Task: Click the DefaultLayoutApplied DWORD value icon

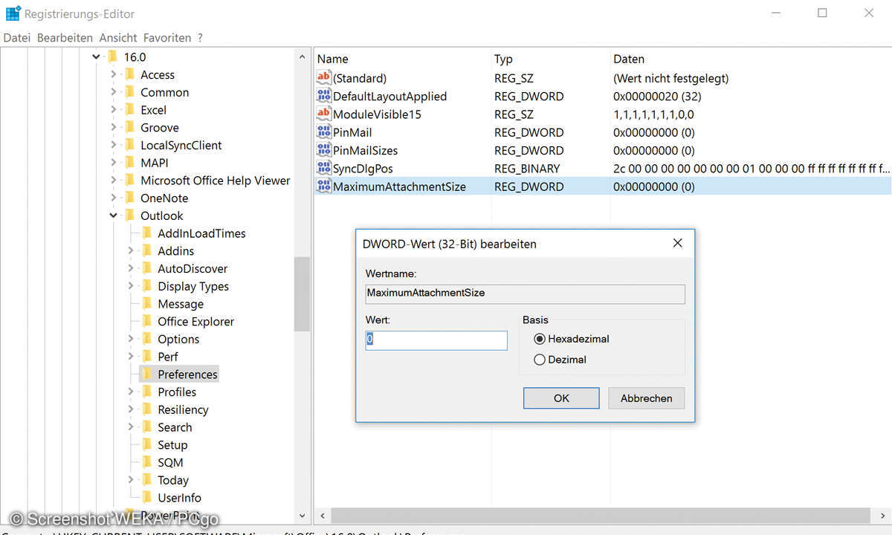Action: pos(323,96)
